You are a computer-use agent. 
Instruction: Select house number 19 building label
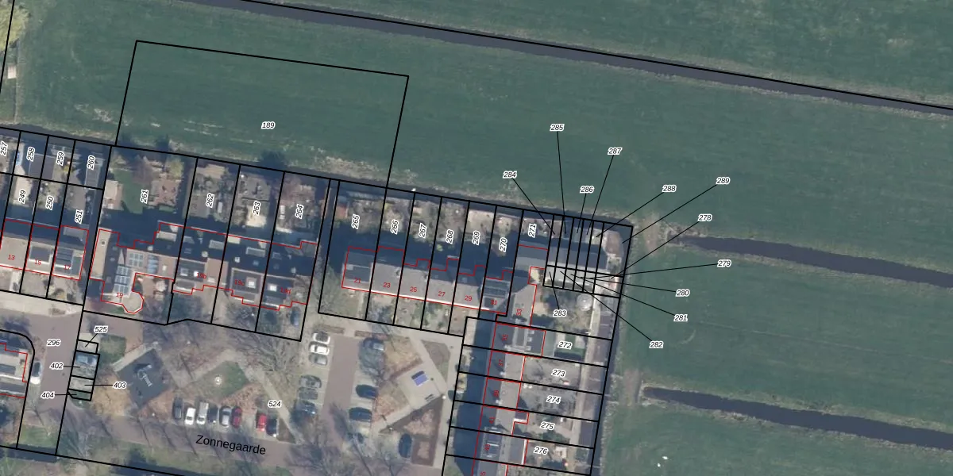(120, 295)
